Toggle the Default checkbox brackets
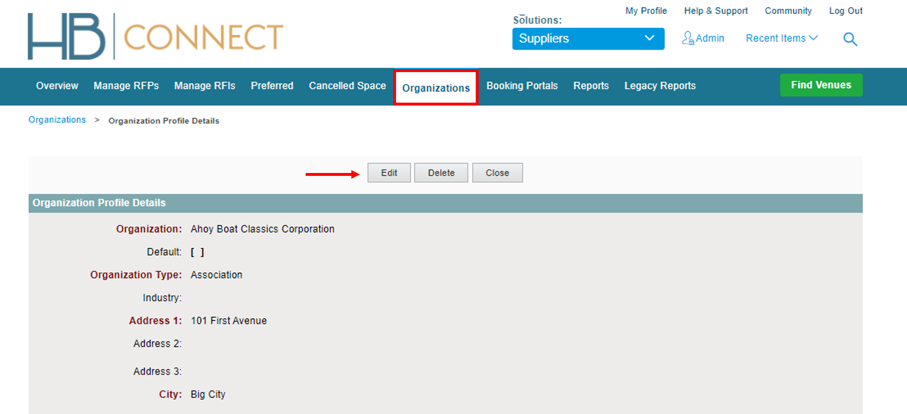 pos(197,252)
